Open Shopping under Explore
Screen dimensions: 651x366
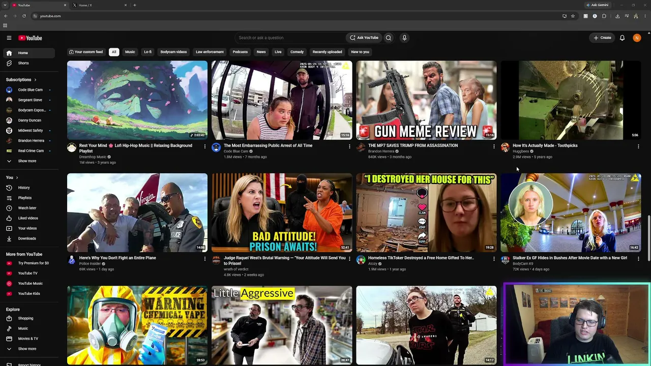(x=28, y=318)
